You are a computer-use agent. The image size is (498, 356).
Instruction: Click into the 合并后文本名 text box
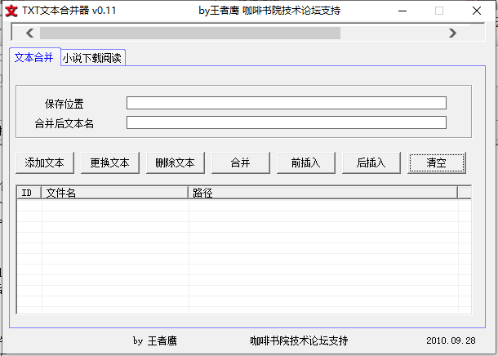[286, 122]
